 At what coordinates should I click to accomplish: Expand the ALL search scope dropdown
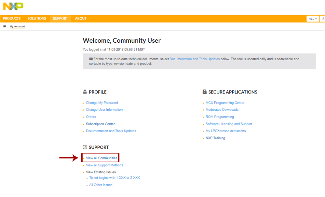pos(313,19)
